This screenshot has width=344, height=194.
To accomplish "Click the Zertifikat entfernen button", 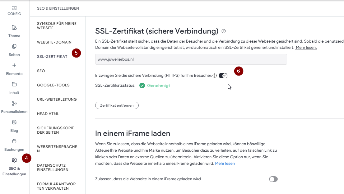I will click(117, 105).
